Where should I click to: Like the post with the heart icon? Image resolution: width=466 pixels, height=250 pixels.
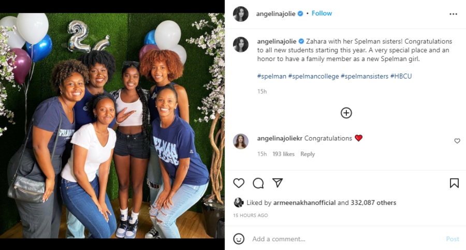point(239,183)
